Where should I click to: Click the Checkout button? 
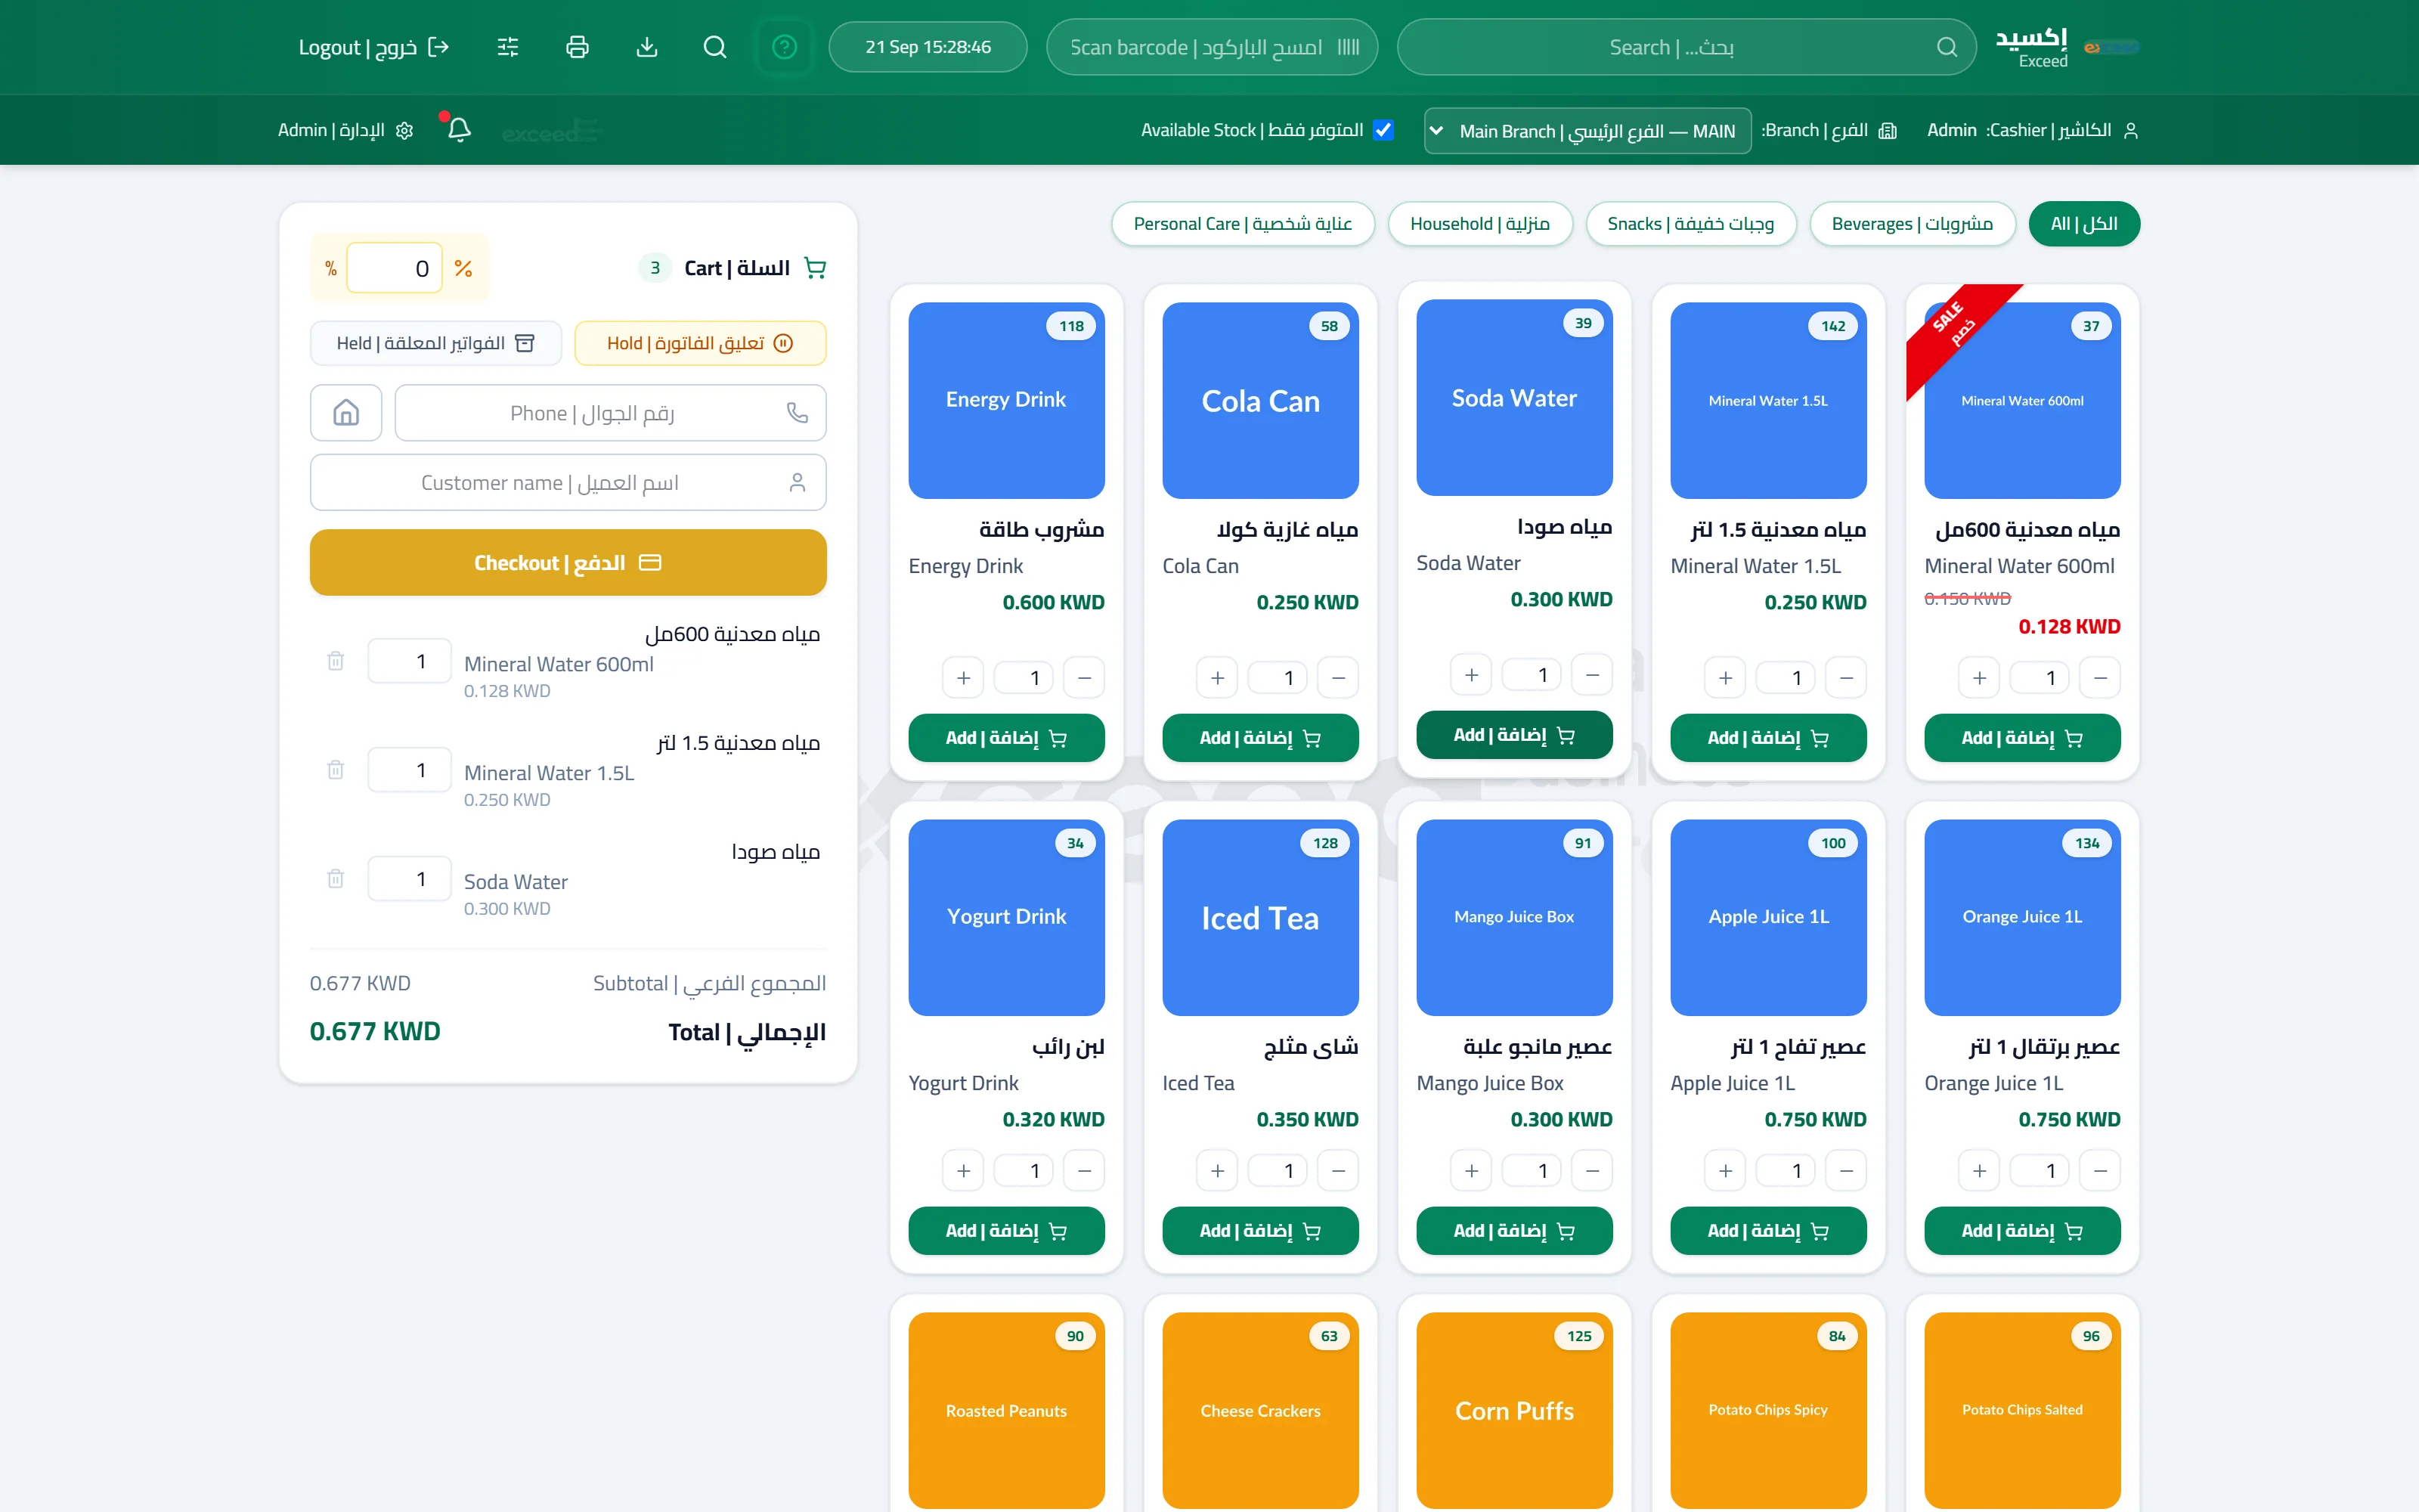568,563
